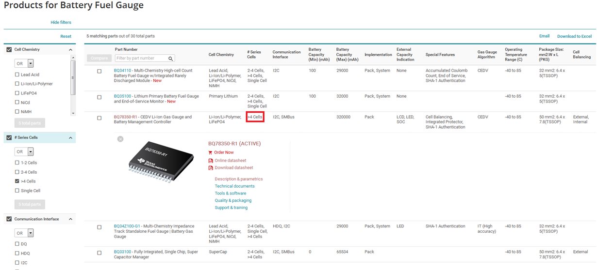The image size is (597, 270).
Task: Open Support & training link
Action: coord(231,208)
